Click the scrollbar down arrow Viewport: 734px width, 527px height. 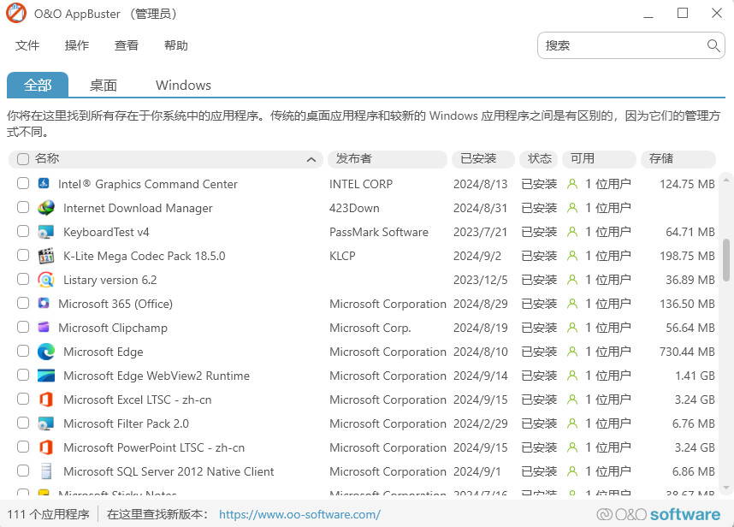click(x=726, y=488)
